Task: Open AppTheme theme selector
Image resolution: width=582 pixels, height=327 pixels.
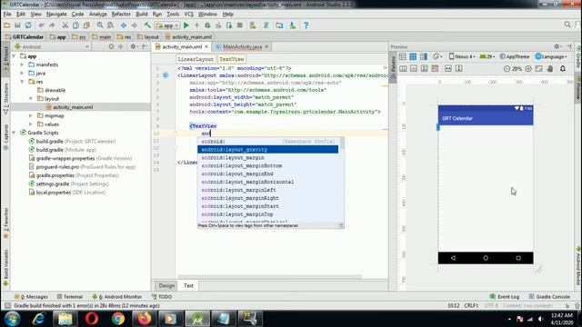Action: 515,56
